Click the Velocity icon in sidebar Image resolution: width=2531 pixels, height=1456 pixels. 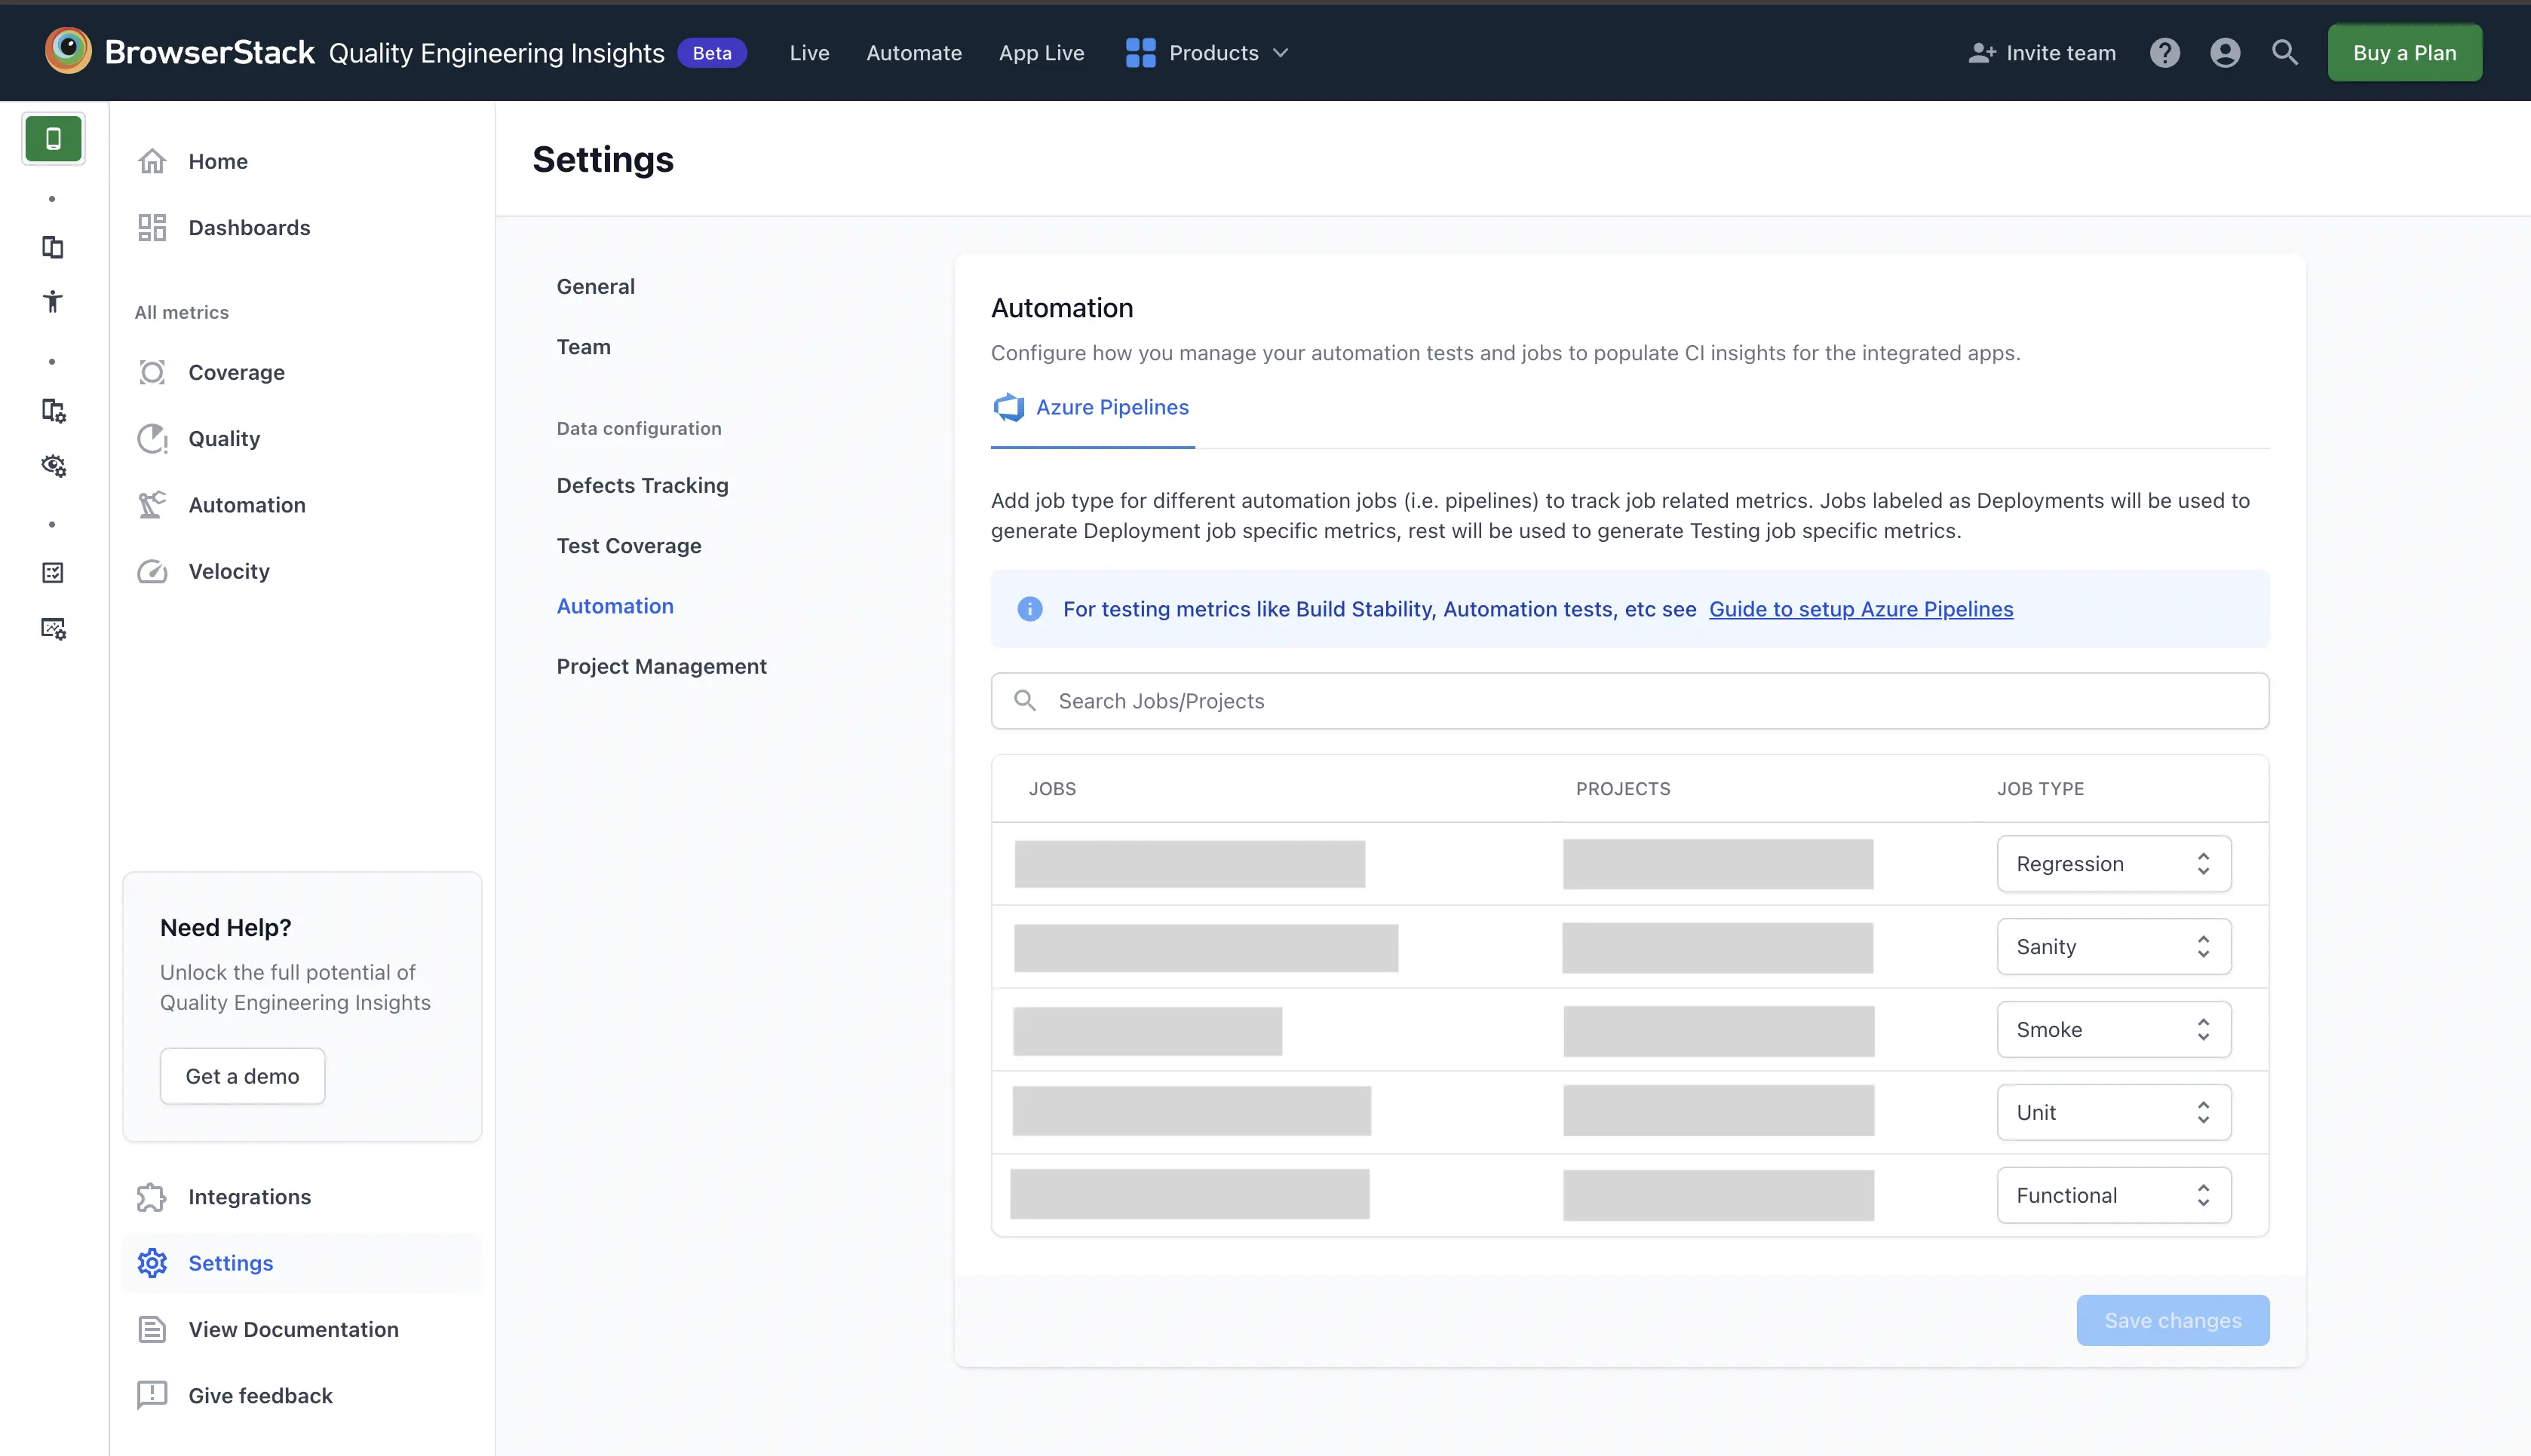[x=155, y=570]
